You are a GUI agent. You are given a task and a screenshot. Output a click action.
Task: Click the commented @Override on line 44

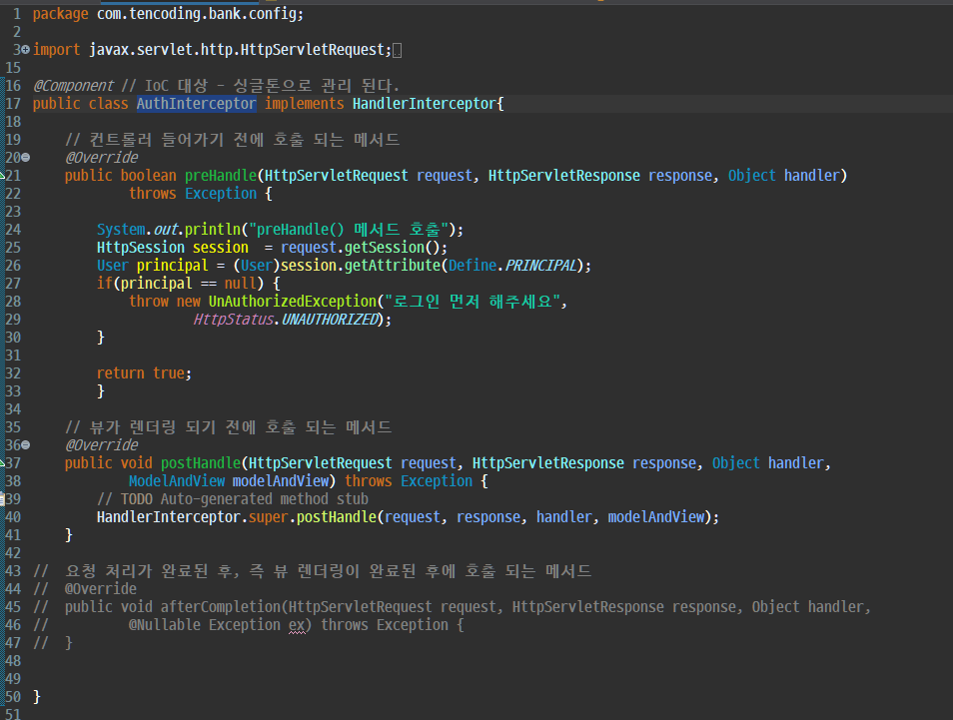point(101,589)
